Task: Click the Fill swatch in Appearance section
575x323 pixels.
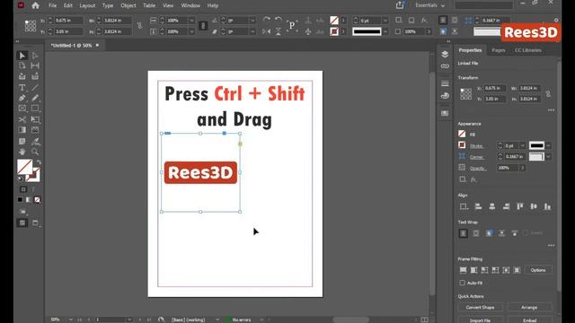Action: coord(462,134)
